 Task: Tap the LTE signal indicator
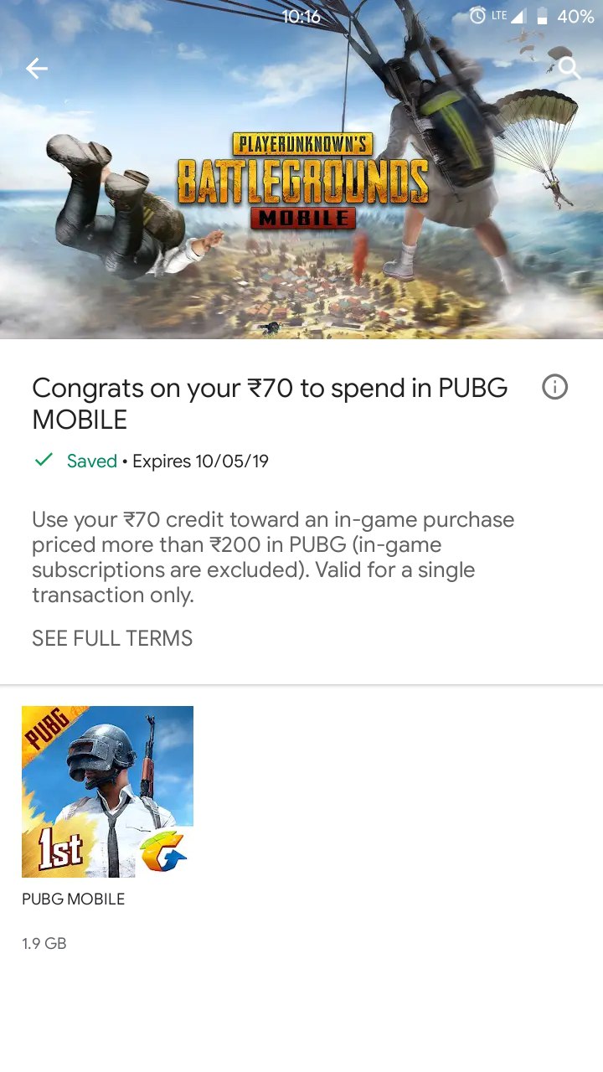(508, 16)
